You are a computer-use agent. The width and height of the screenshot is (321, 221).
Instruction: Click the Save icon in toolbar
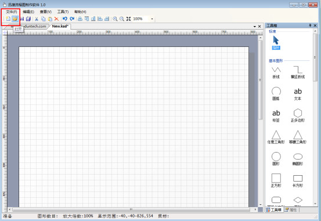click(x=22, y=19)
